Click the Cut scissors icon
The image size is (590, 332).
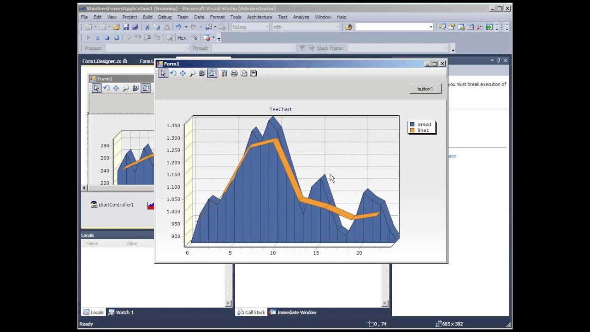tap(147, 27)
